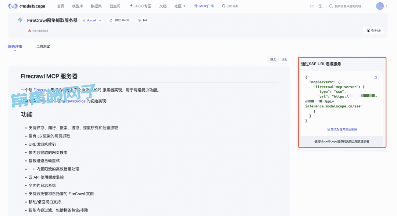Open the MCP广场 nav item

pos(204,6)
